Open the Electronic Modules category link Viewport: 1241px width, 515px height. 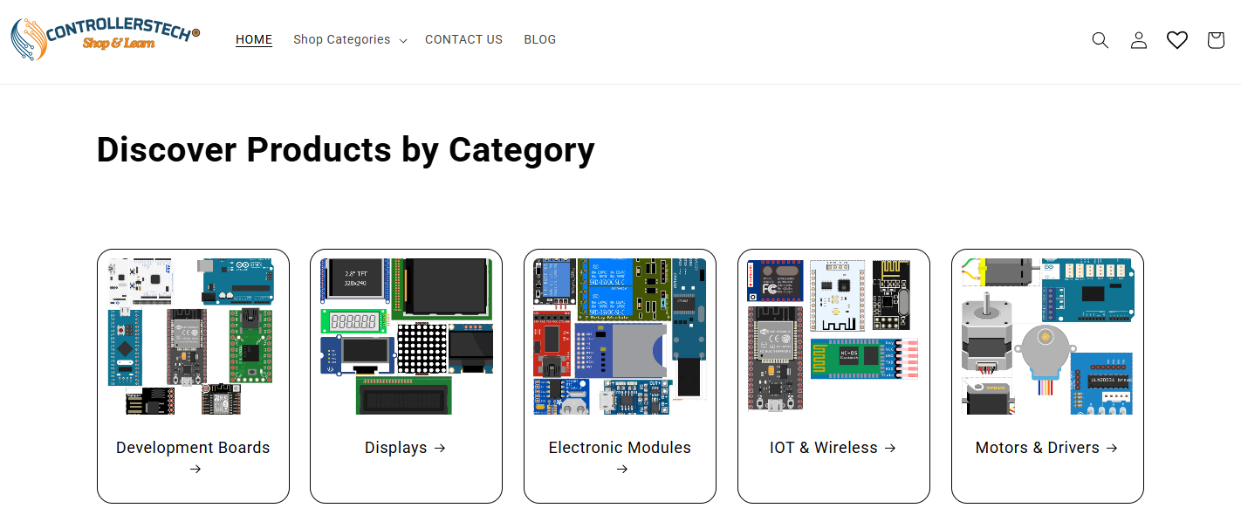click(620, 448)
